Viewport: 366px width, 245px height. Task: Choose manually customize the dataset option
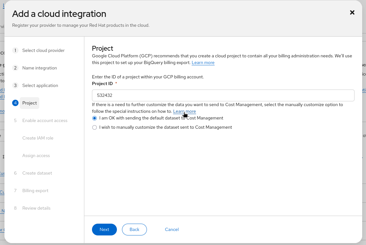95,127
